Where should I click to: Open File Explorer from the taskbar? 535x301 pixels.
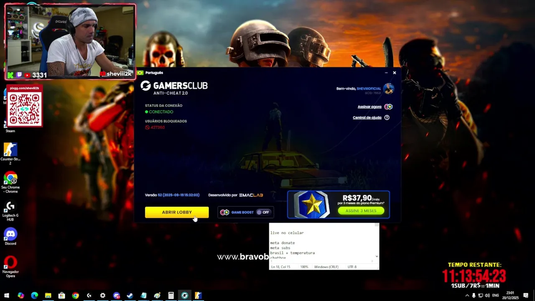[x=48, y=296]
